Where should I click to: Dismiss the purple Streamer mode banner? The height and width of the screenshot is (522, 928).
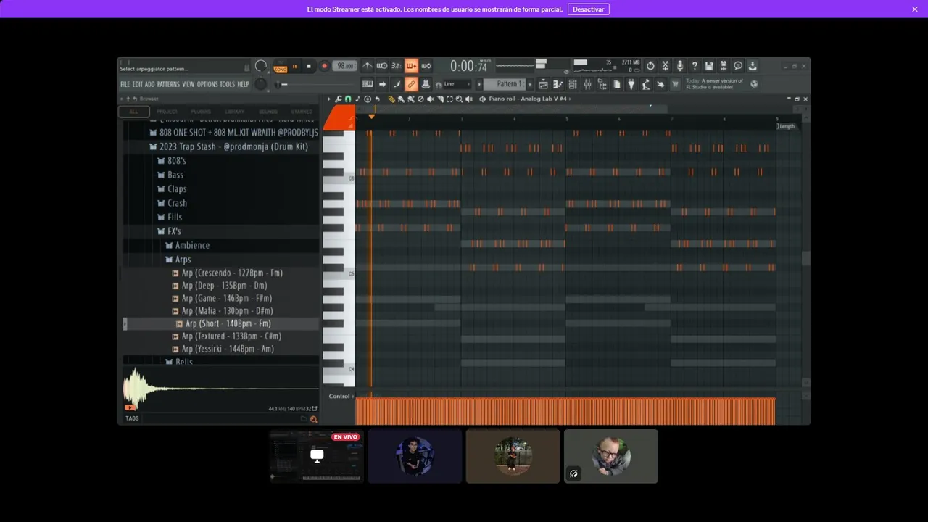pos(914,9)
